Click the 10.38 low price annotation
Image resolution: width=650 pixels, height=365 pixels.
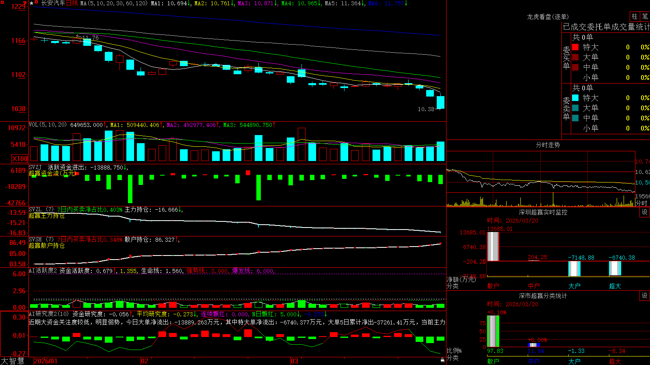click(x=426, y=109)
